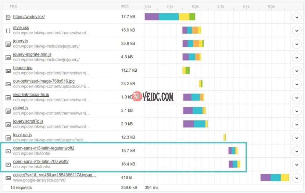Click the 33.8 kB size value
This screenshot has width=305, height=193.
tap(128, 43)
